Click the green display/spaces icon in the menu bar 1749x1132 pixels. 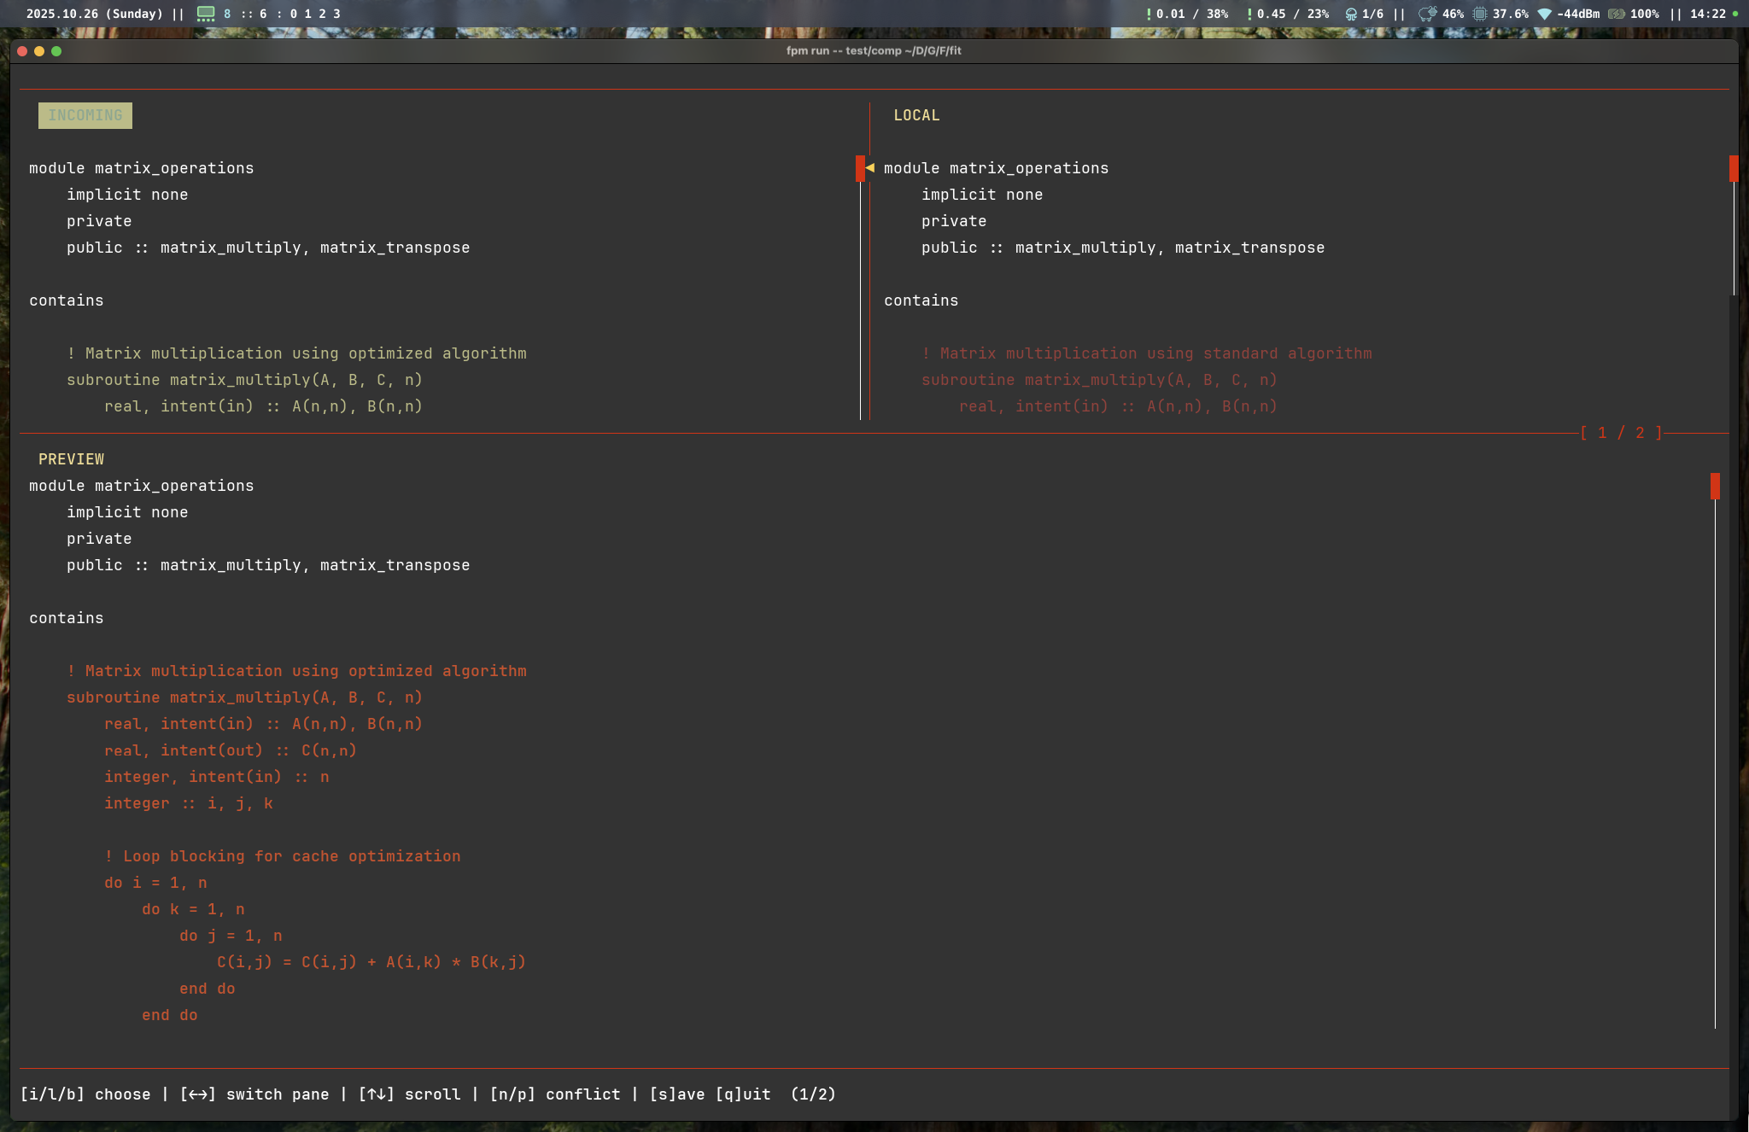pos(206,14)
